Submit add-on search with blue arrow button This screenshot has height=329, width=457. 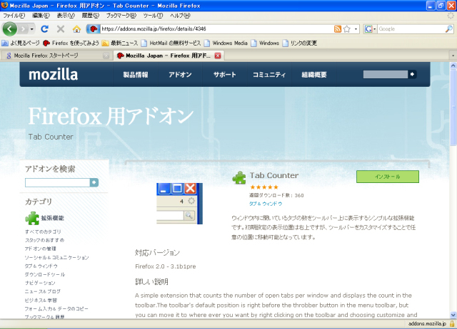pos(94,182)
